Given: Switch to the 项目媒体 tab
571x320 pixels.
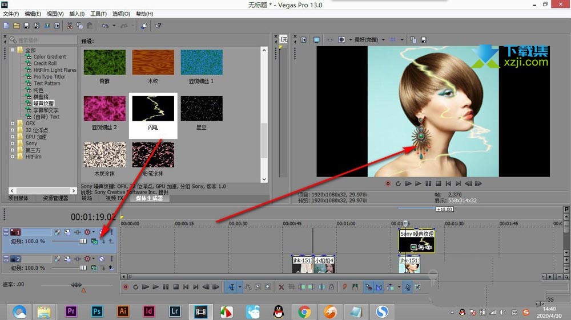Looking at the screenshot, I should 18,198.
